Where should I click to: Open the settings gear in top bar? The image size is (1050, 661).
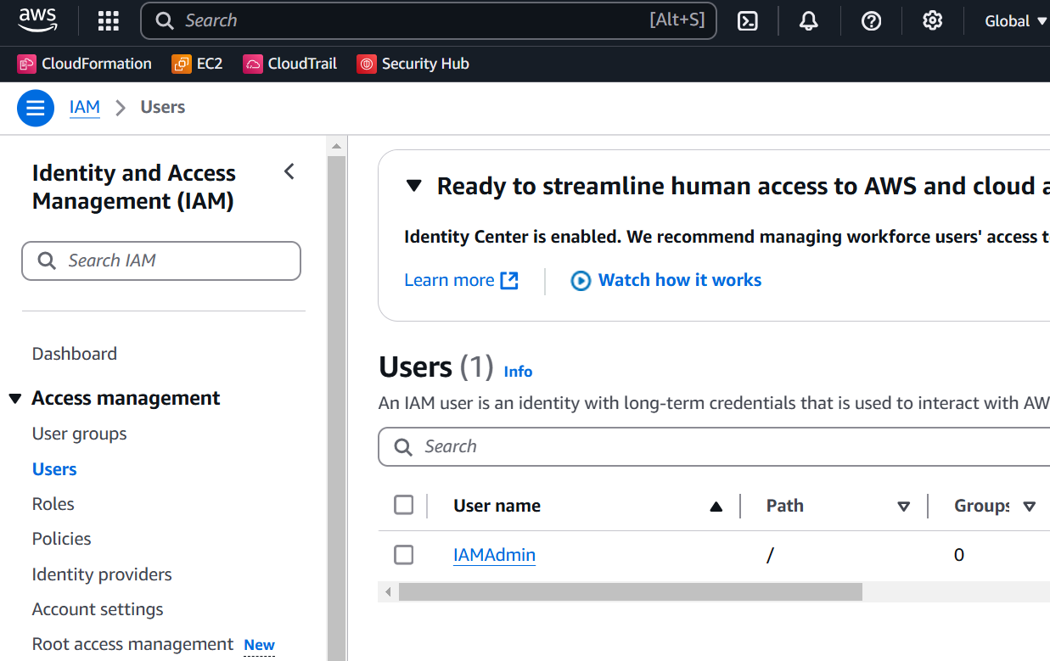click(x=933, y=21)
